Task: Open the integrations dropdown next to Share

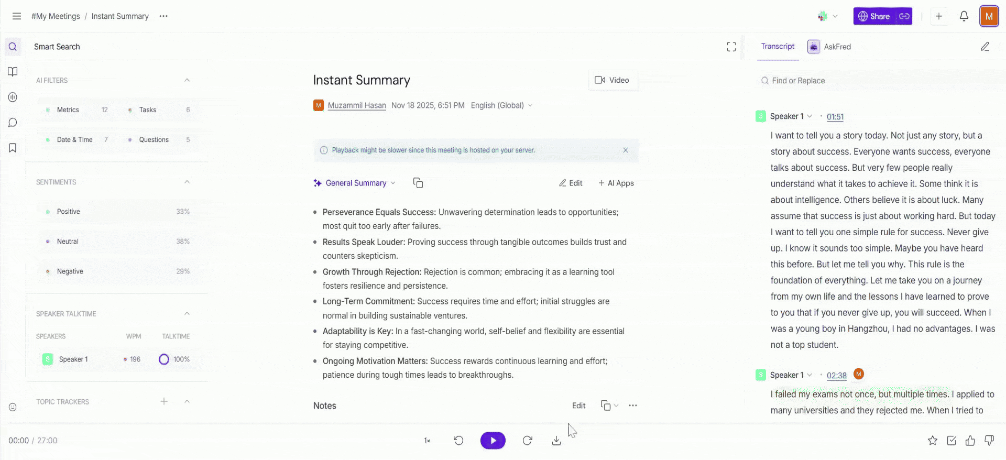Action: click(x=828, y=16)
